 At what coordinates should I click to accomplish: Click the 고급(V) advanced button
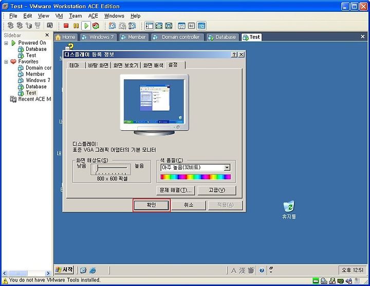point(217,190)
